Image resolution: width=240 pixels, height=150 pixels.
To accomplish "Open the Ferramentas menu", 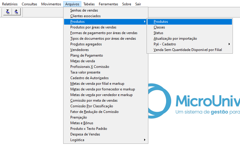I will tap(108, 4).
